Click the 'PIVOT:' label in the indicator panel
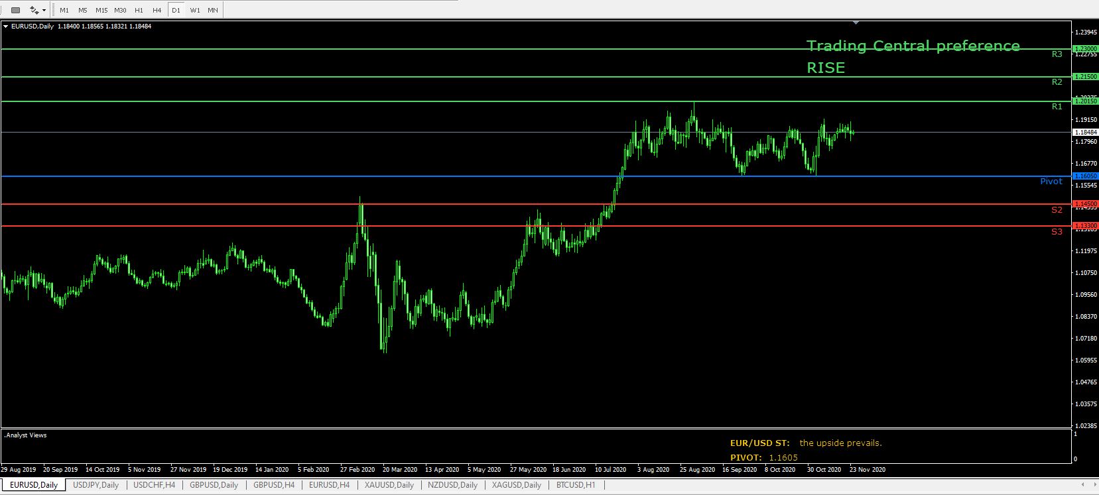1099x495 pixels. point(747,458)
